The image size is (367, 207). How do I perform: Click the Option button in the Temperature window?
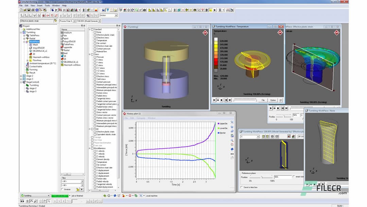coord(273,100)
